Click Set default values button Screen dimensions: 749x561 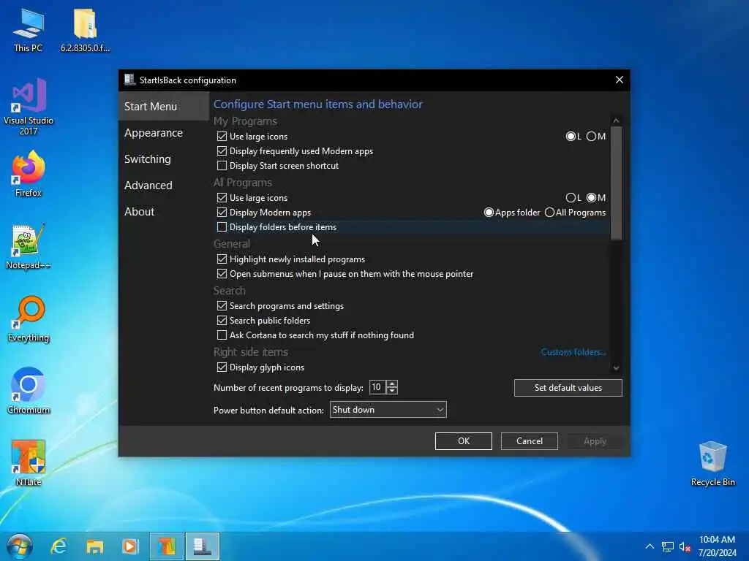[568, 388]
